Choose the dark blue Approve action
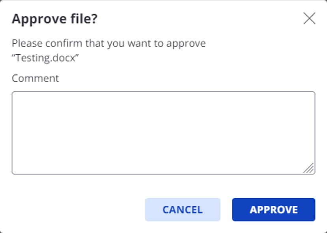 pyautogui.click(x=274, y=210)
